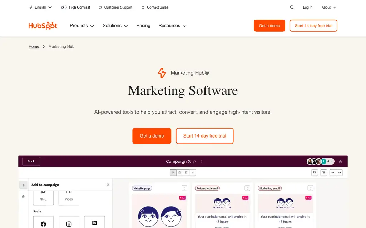
Task: Click the undo arrow in campaign toolbar
Action: click(x=333, y=173)
